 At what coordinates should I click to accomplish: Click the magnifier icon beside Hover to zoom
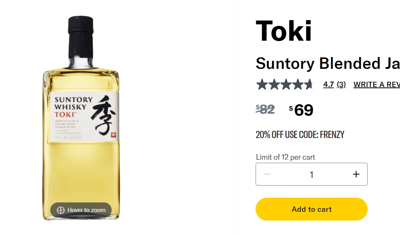61,210
